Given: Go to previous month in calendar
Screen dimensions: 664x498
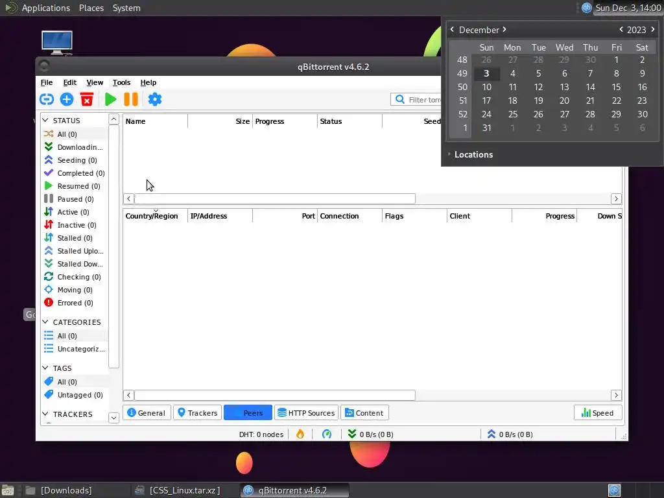Looking at the screenshot, I should (452, 29).
